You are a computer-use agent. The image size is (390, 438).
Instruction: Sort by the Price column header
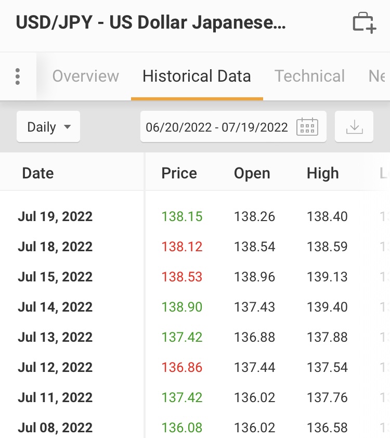(x=179, y=173)
